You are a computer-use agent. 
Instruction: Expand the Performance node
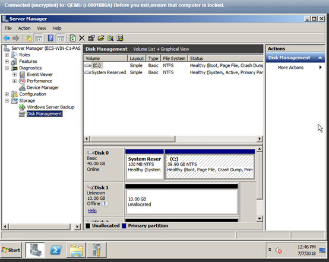click(14, 81)
